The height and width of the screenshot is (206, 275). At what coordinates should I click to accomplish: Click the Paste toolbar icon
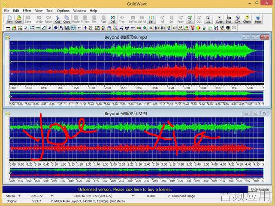(76, 19)
